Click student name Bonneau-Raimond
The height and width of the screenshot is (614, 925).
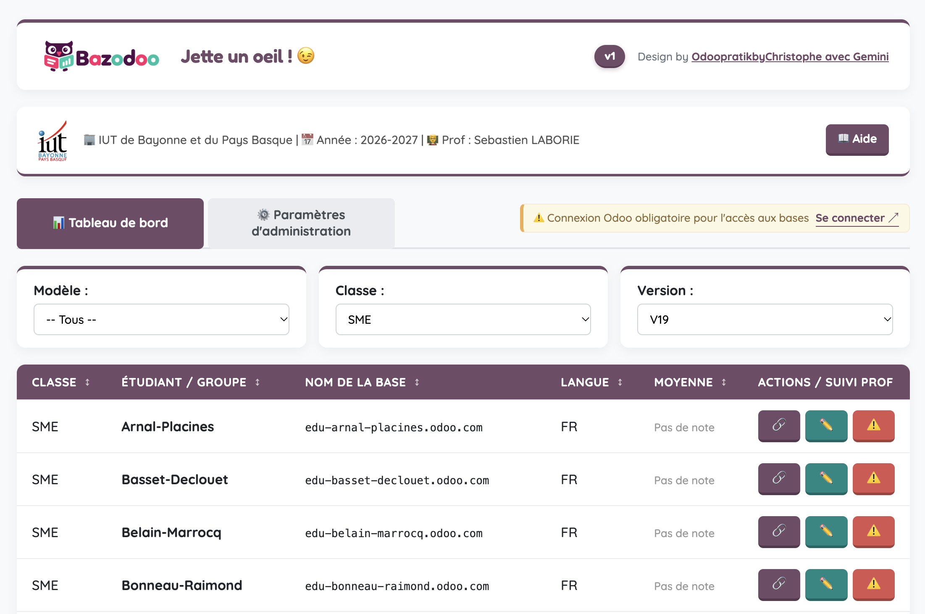pos(181,585)
